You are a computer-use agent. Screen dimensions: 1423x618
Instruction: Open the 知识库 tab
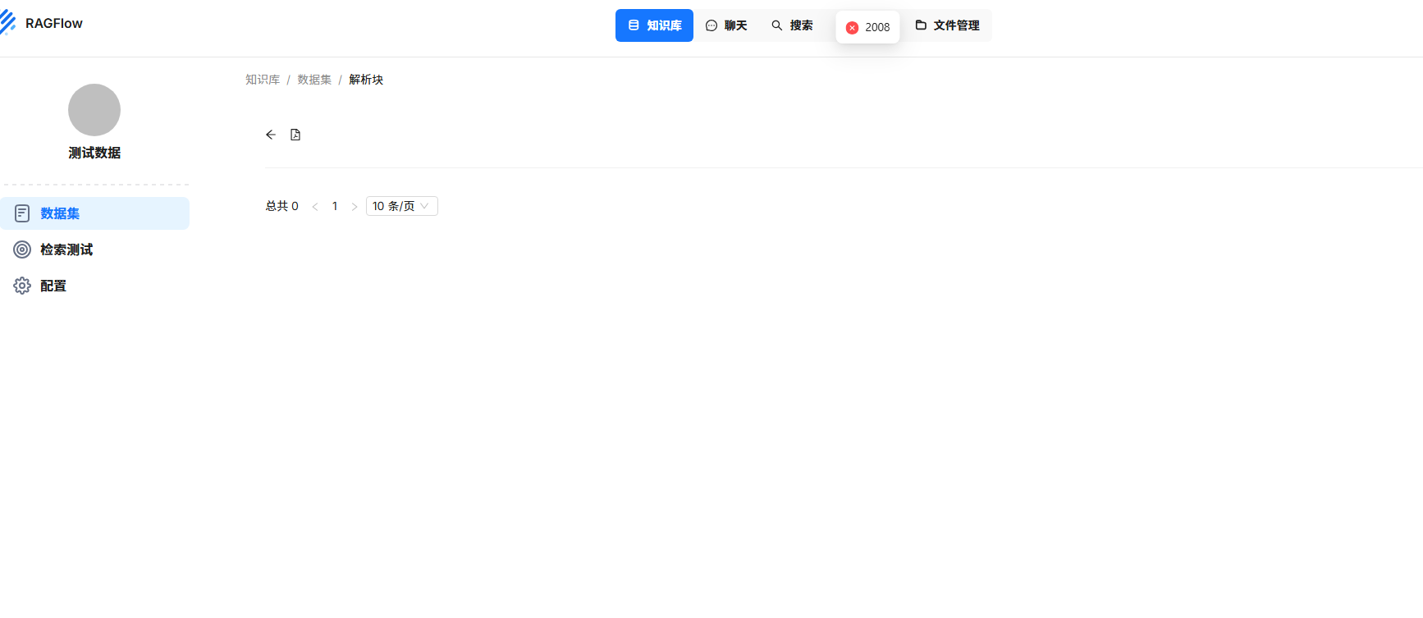point(654,25)
